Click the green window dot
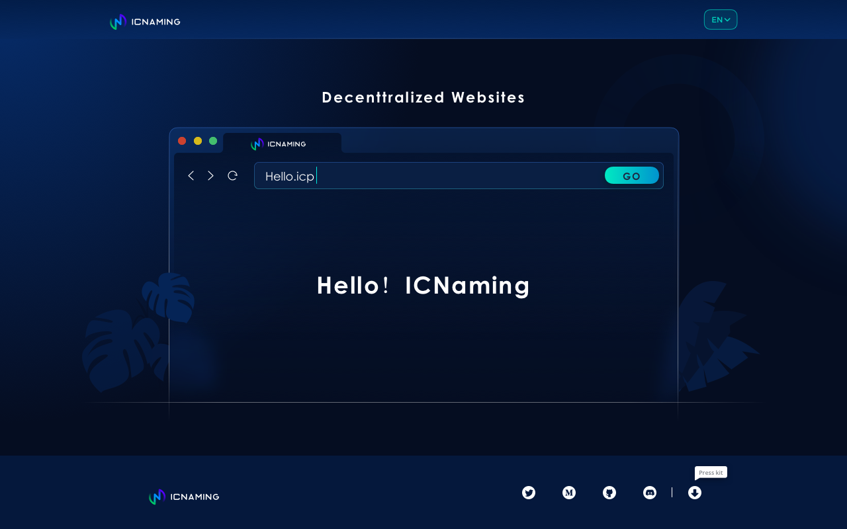Image resolution: width=847 pixels, height=529 pixels. 213,141
